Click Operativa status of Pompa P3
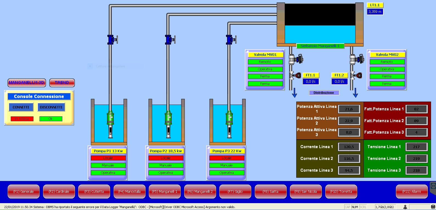Screen dimensions: 436x210 click(227, 173)
